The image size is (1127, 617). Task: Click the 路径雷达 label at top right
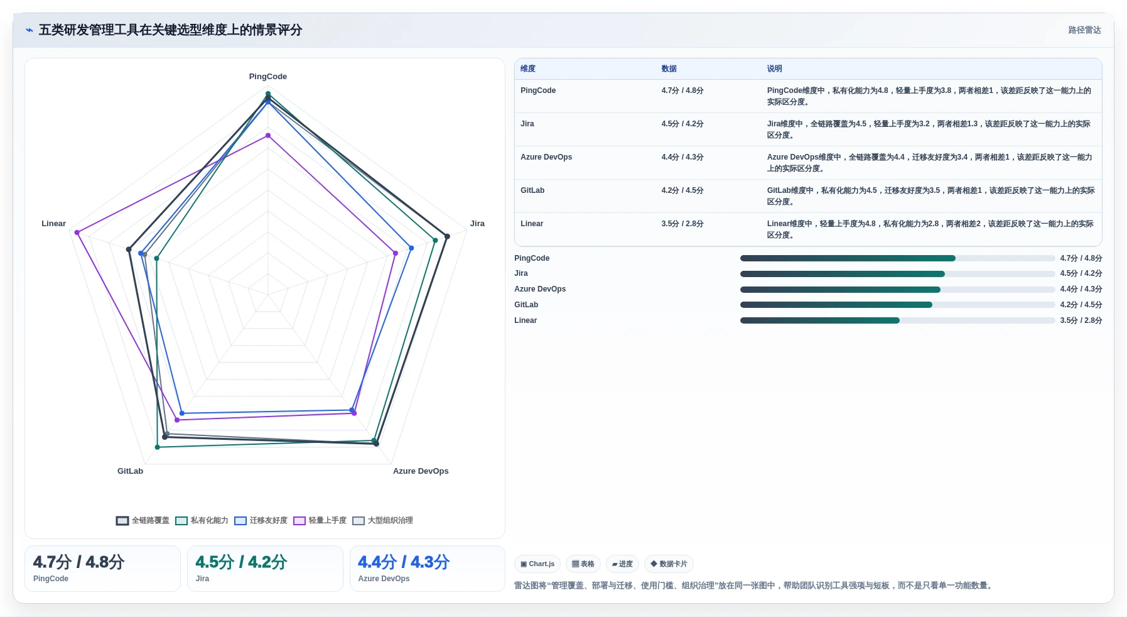(1084, 30)
